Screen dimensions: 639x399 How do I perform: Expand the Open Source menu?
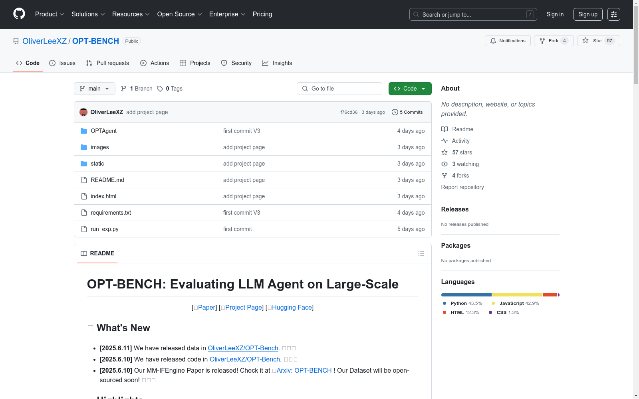180,14
